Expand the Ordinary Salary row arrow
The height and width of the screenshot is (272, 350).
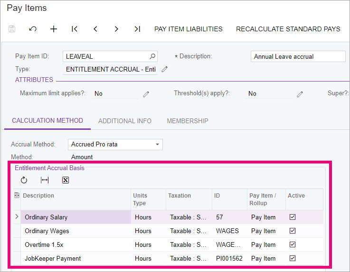(17, 217)
